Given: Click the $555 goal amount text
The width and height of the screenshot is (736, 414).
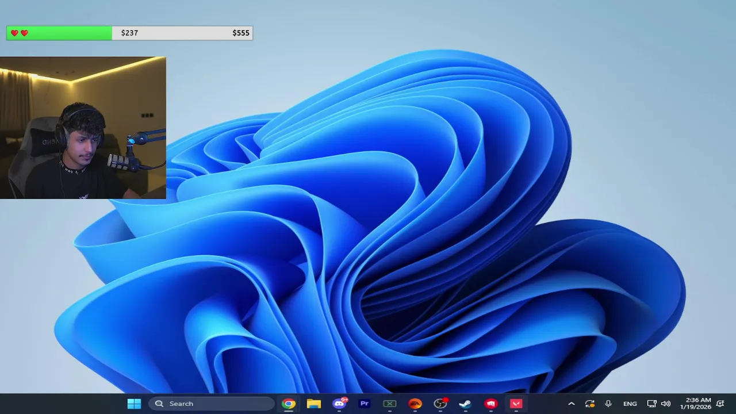Looking at the screenshot, I should point(241,33).
